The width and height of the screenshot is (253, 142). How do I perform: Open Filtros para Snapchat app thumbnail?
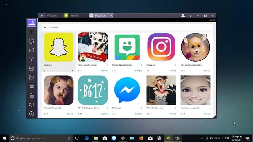coord(93,47)
